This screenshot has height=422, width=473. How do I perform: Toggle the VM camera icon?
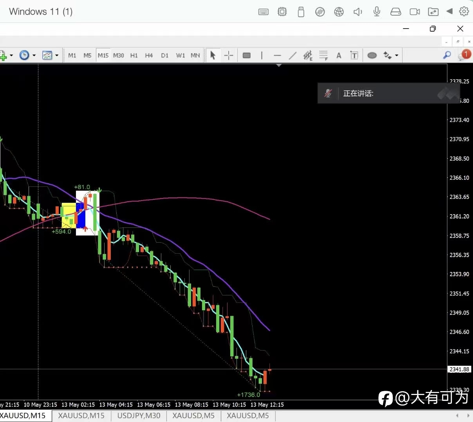pos(415,12)
